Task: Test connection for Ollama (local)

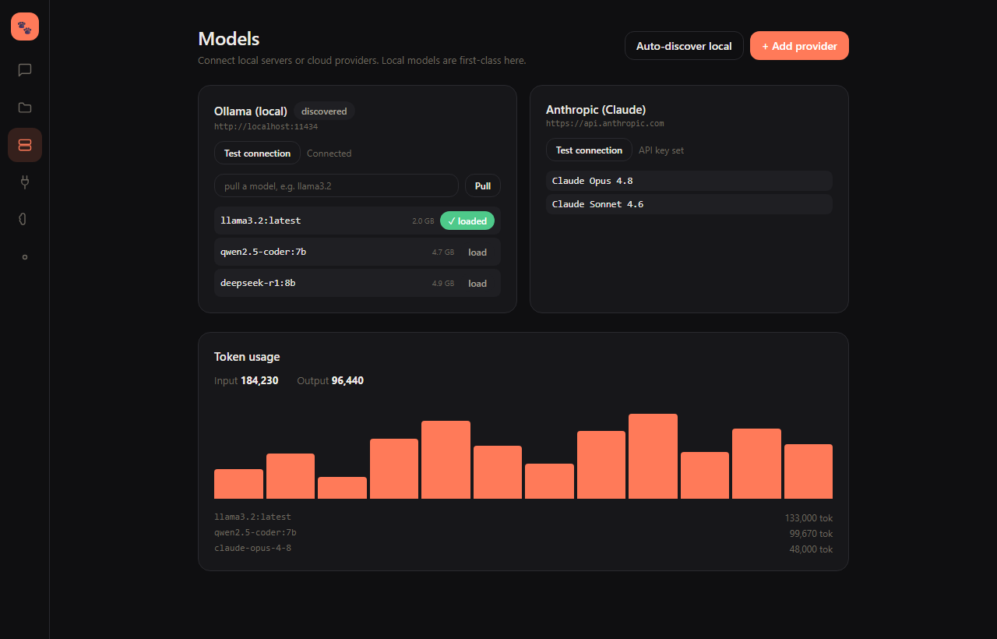Action: point(257,154)
